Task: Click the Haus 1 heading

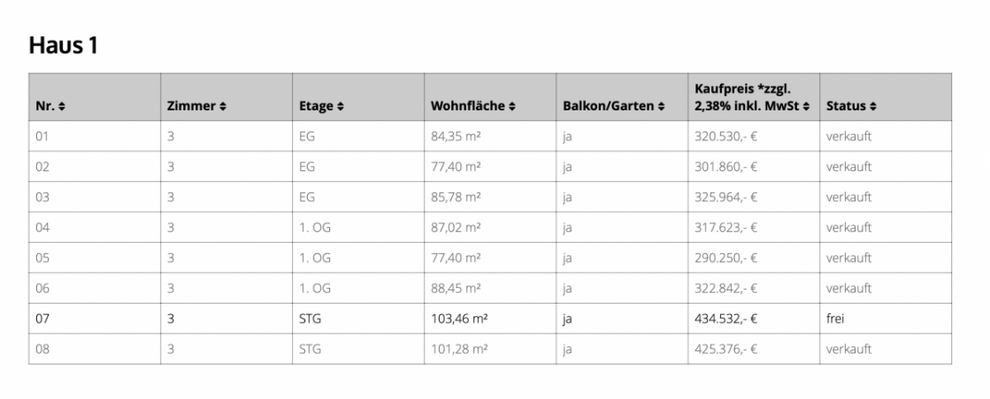Action: 63,46
